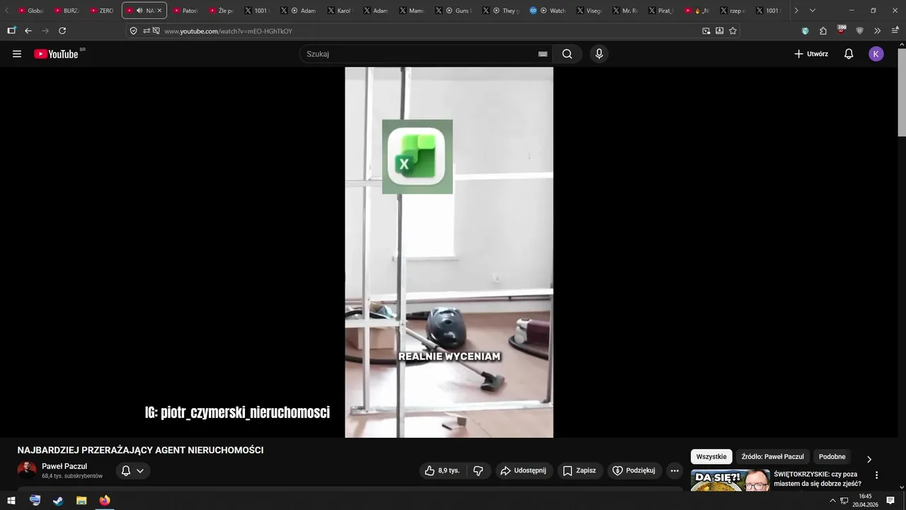Switch to the Patost tab

click(186, 11)
